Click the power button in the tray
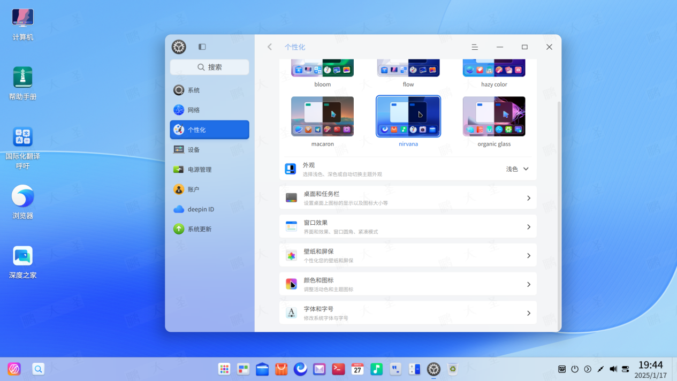This screenshot has width=677, height=381. click(575, 369)
